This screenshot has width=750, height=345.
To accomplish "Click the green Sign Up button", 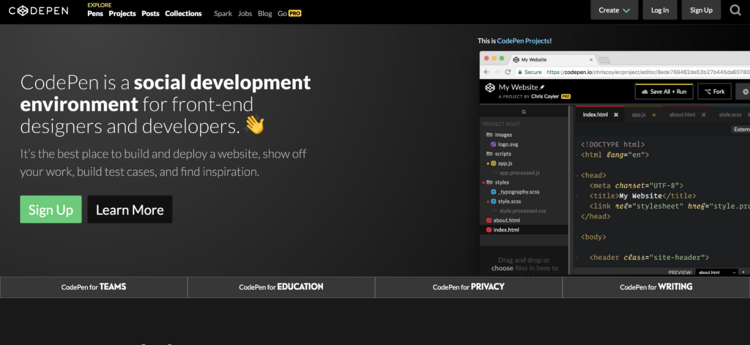I will click(x=51, y=209).
